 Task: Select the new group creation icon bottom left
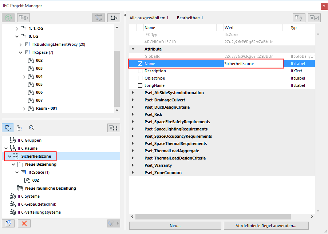tap(8, 223)
